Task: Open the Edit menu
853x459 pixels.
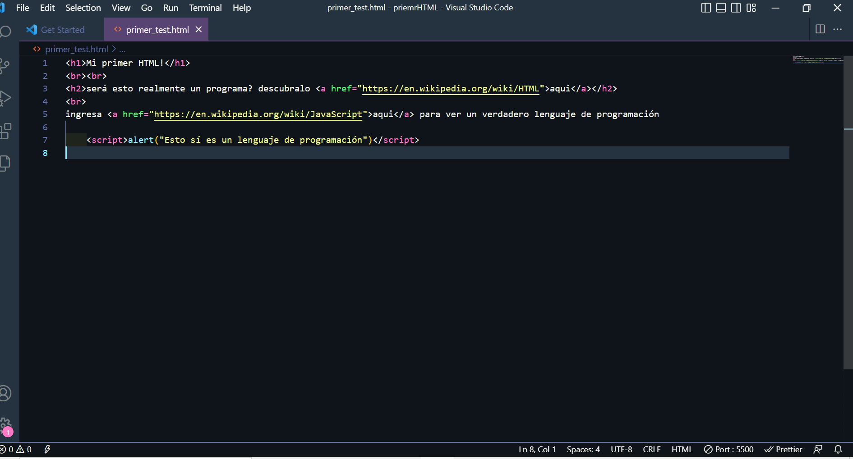Action: [47, 8]
